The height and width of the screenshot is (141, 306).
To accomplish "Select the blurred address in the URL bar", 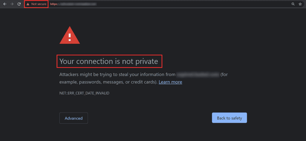I will [78, 4].
